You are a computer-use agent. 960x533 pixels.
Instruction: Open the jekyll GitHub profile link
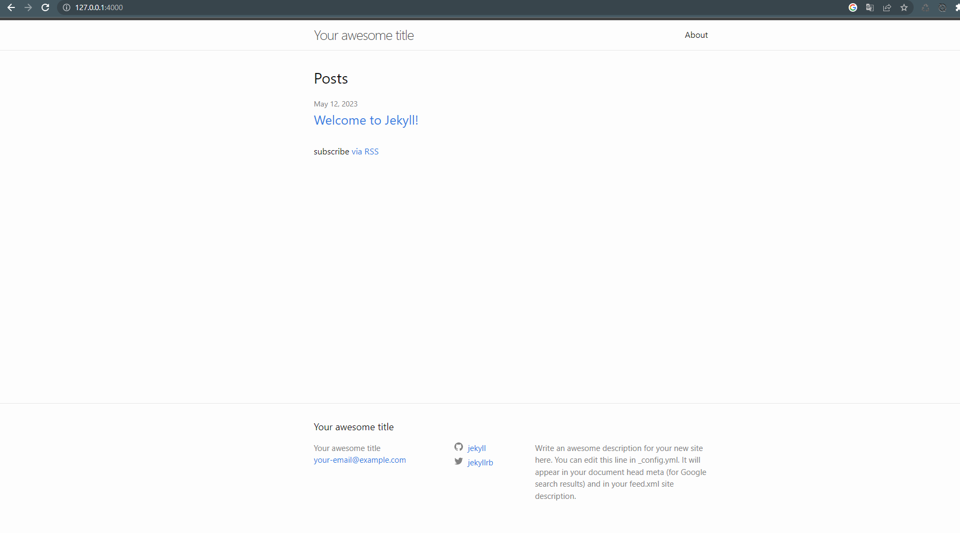click(477, 448)
